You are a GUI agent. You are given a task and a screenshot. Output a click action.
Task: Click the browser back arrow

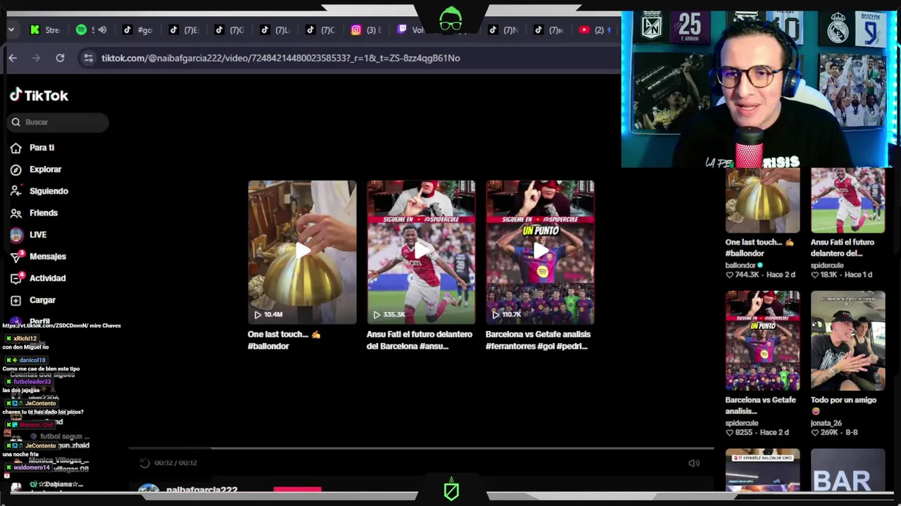[x=13, y=58]
